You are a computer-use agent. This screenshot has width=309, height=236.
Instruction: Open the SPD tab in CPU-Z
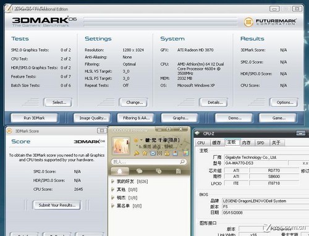[x=261, y=143]
